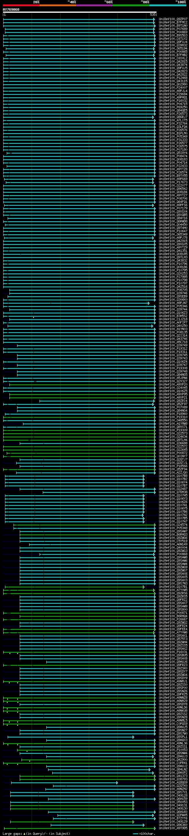Select hit UniRef100_A9NMJ1
The image size is (189, 836).
click(173, 681)
